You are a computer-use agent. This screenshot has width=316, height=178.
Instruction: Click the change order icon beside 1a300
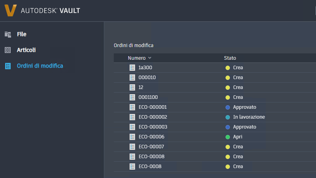click(132, 68)
